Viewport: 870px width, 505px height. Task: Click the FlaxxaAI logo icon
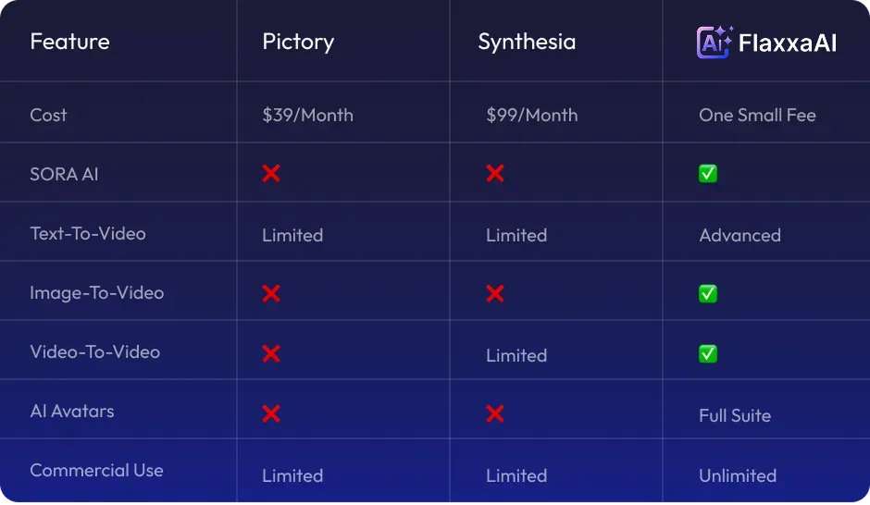(715, 43)
